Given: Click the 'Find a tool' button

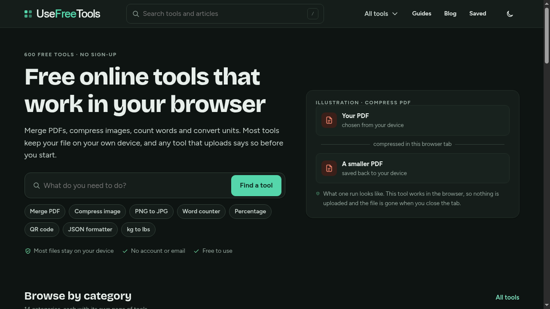Looking at the screenshot, I should (x=256, y=185).
